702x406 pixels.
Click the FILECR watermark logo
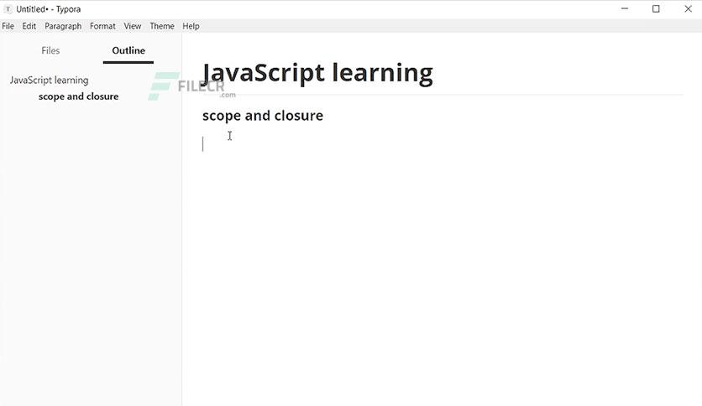pyautogui.click(x=191, y=86)
